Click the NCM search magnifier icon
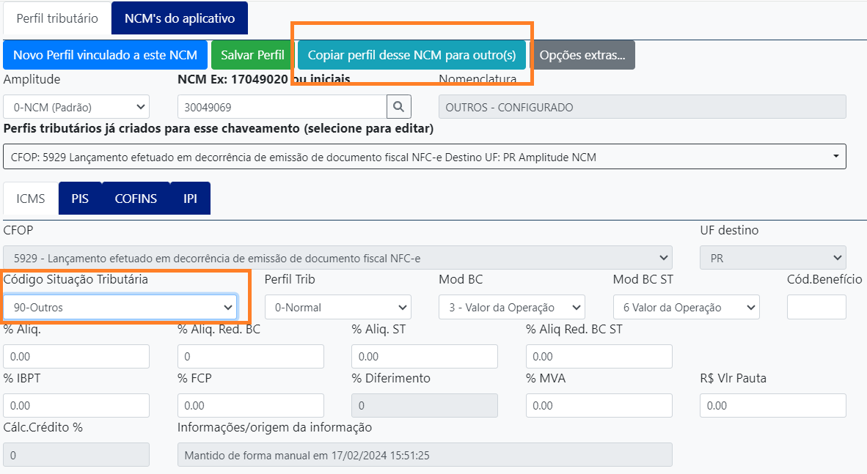The height and width of the screenshot is (474, 867). (399, 107)
